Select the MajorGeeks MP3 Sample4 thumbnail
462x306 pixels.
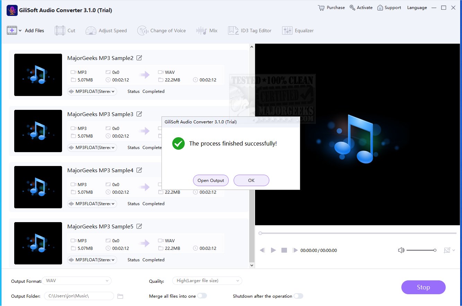tap(38, 187)
